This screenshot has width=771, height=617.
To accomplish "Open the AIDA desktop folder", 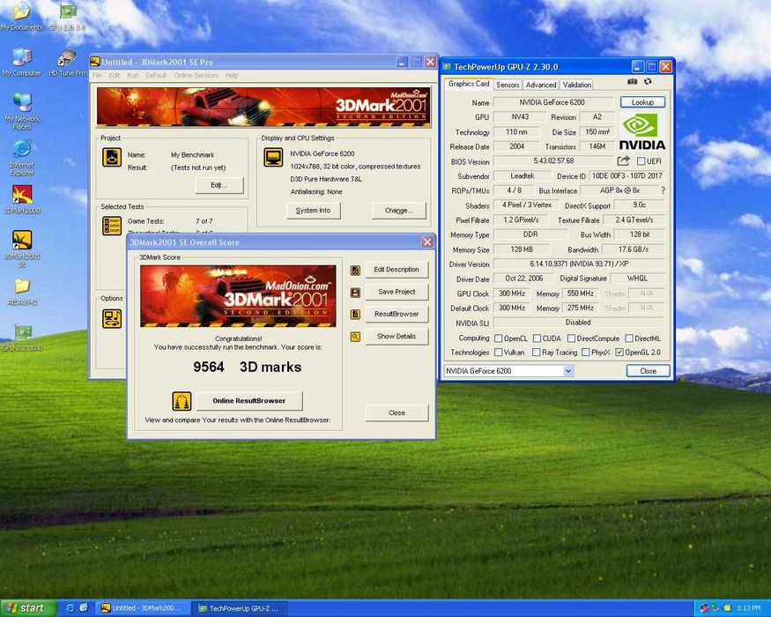I will click(22, 292).
